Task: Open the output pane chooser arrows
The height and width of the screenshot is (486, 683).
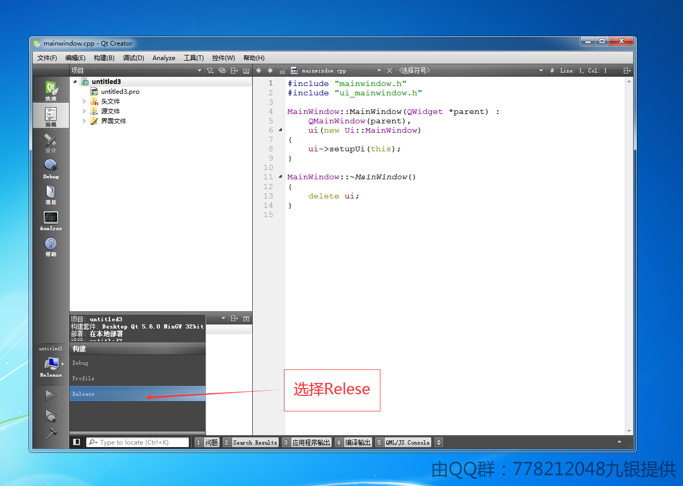Action: pos(439,442)
